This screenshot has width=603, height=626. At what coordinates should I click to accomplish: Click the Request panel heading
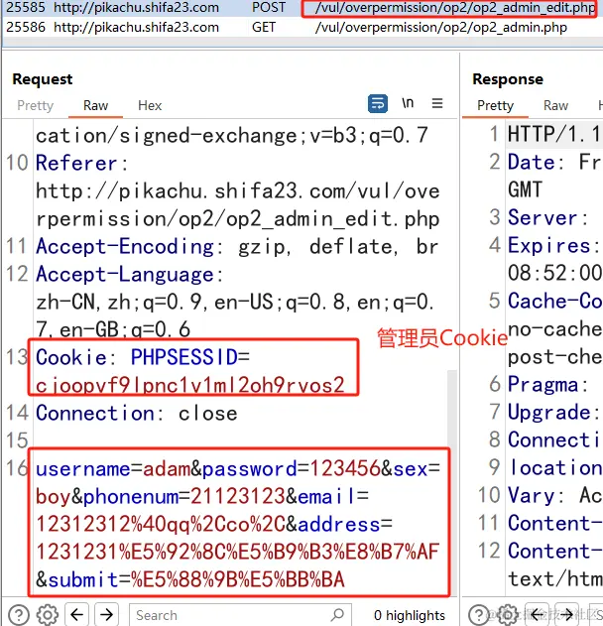(43, 79)
